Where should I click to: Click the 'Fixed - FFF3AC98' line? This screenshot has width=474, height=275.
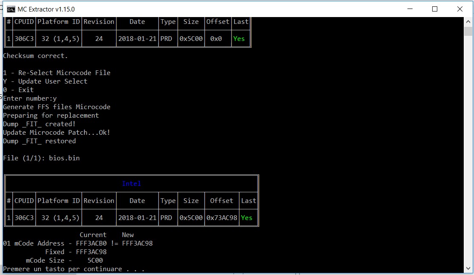click(x=76, y=252)
